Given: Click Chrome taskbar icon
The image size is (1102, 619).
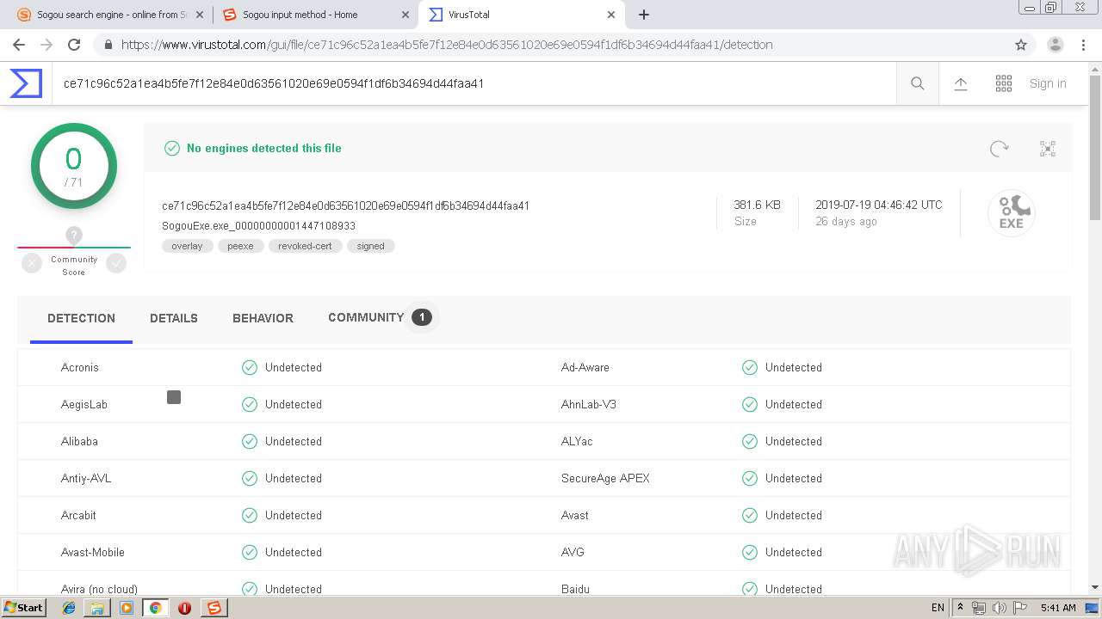Looking at the screenshot, I should point(155,608).
